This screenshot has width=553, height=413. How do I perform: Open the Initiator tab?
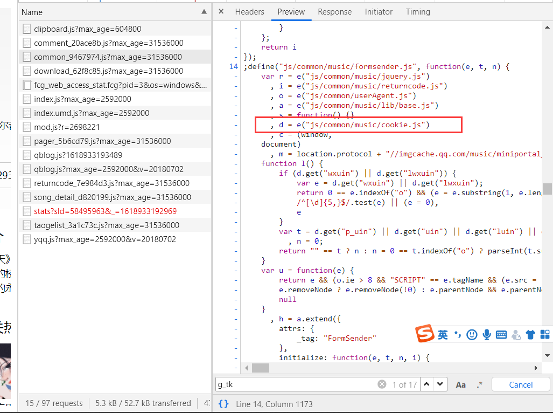tap(379, 11)
